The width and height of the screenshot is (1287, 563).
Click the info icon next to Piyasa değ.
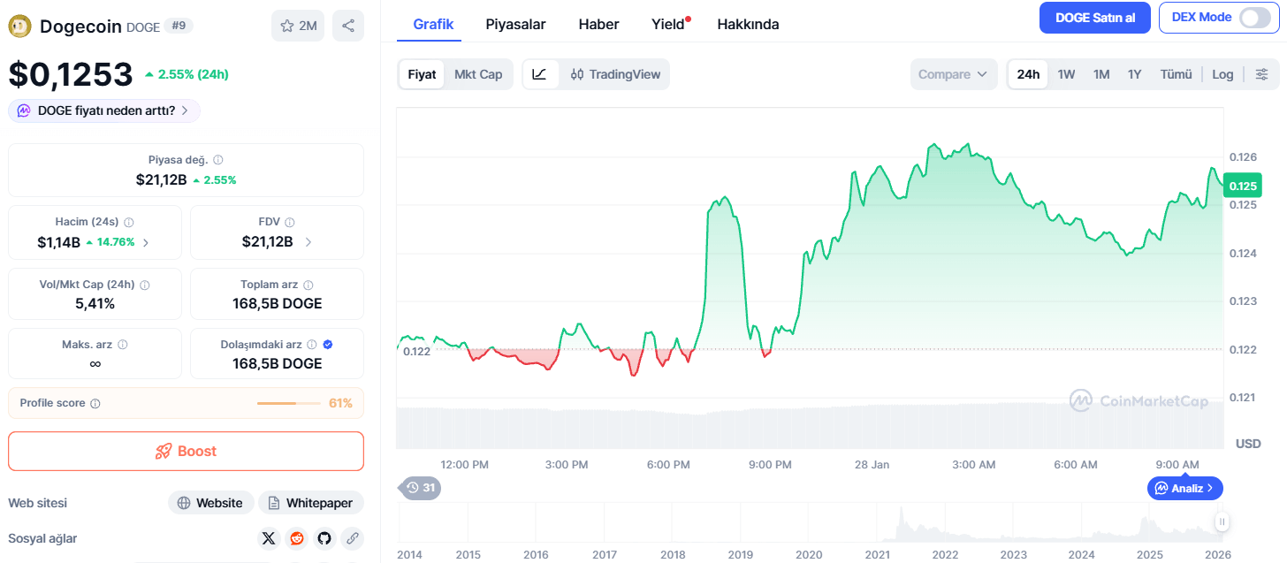click(218, 160)
